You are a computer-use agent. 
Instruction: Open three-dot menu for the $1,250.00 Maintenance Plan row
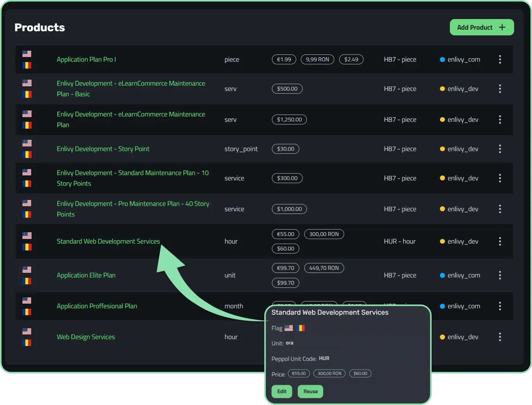click(x=500, y=120)
